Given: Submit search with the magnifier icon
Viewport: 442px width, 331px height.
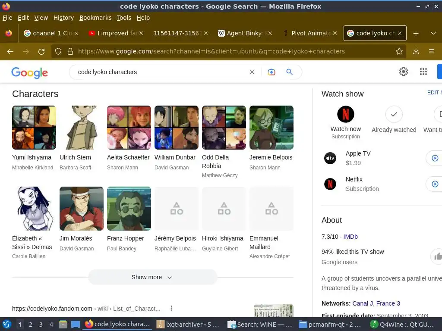Looking at the screenshot, I should tap(289, 72).
